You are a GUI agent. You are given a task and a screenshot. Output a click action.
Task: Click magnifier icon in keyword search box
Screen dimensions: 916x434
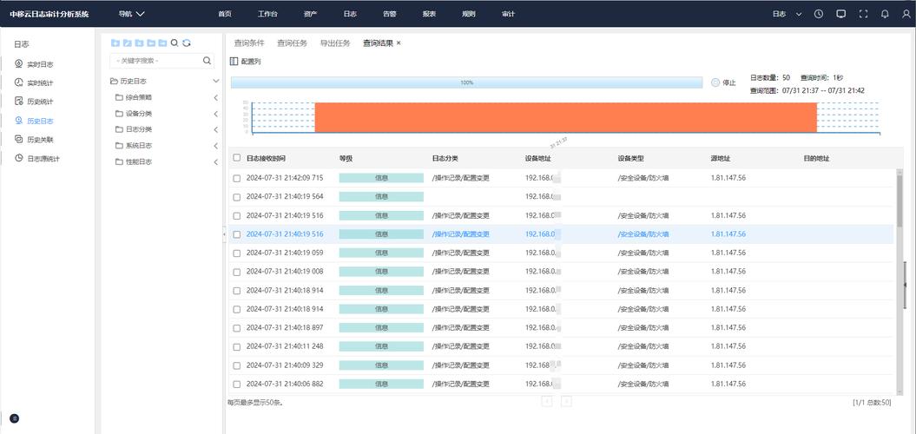[x=208, y=61]
